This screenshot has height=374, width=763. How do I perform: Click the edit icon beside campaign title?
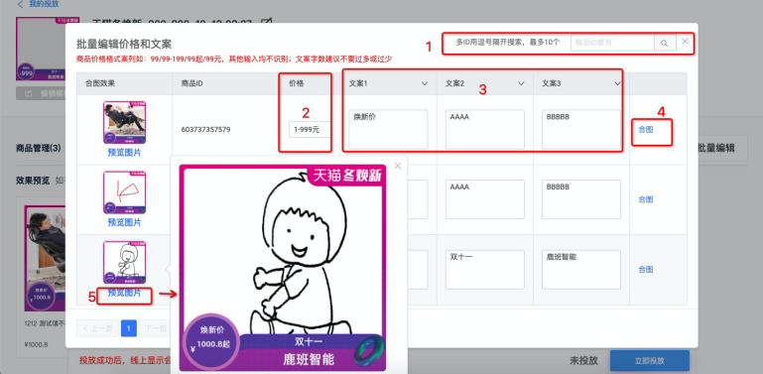[266, 21]
